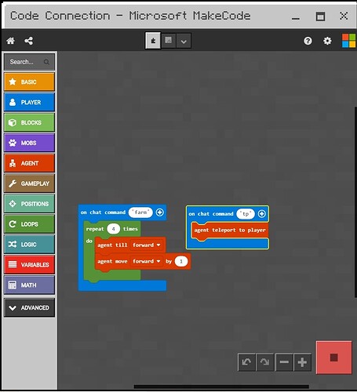
Task: Open direction dropdown in agent move block
Action: (x=147, y=261)
